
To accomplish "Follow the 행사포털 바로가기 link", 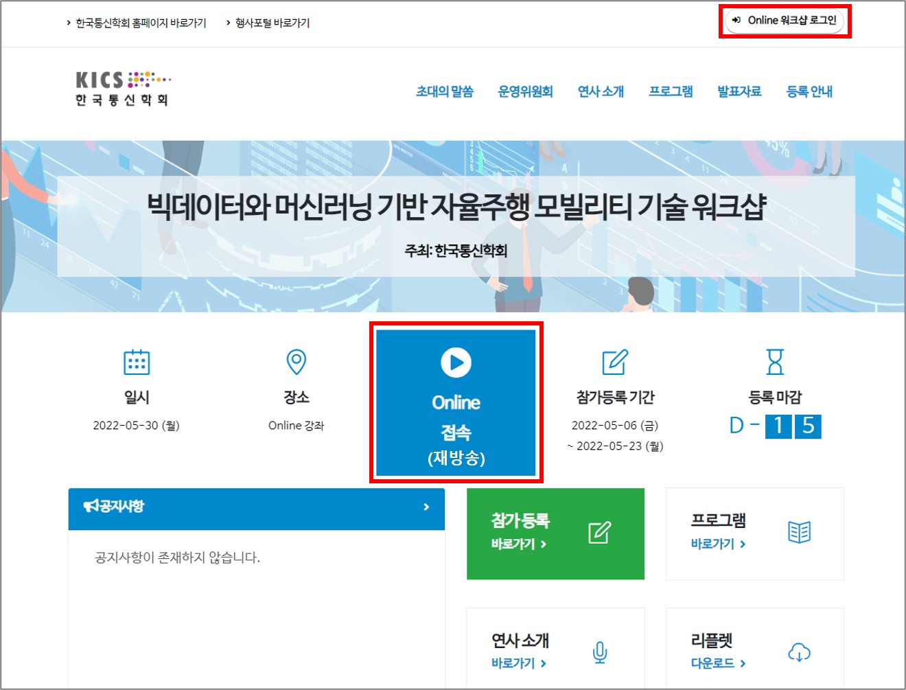I will tap(272, 23).
